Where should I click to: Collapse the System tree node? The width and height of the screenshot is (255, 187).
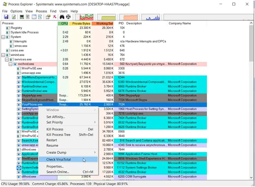pyautogui.click(x=3, y=37)
